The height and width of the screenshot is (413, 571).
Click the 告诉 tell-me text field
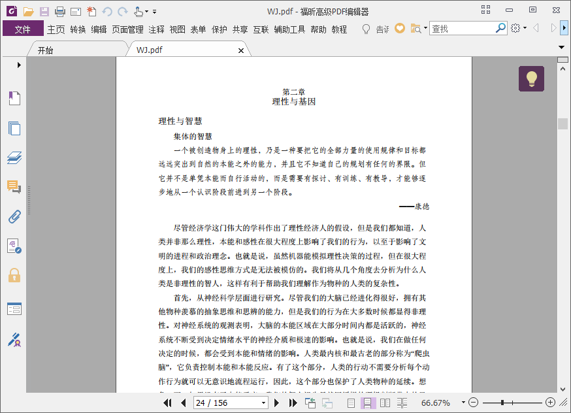[x=382, y=29]
